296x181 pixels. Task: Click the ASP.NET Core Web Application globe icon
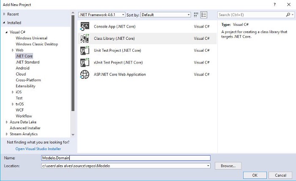tap(85, 75)
